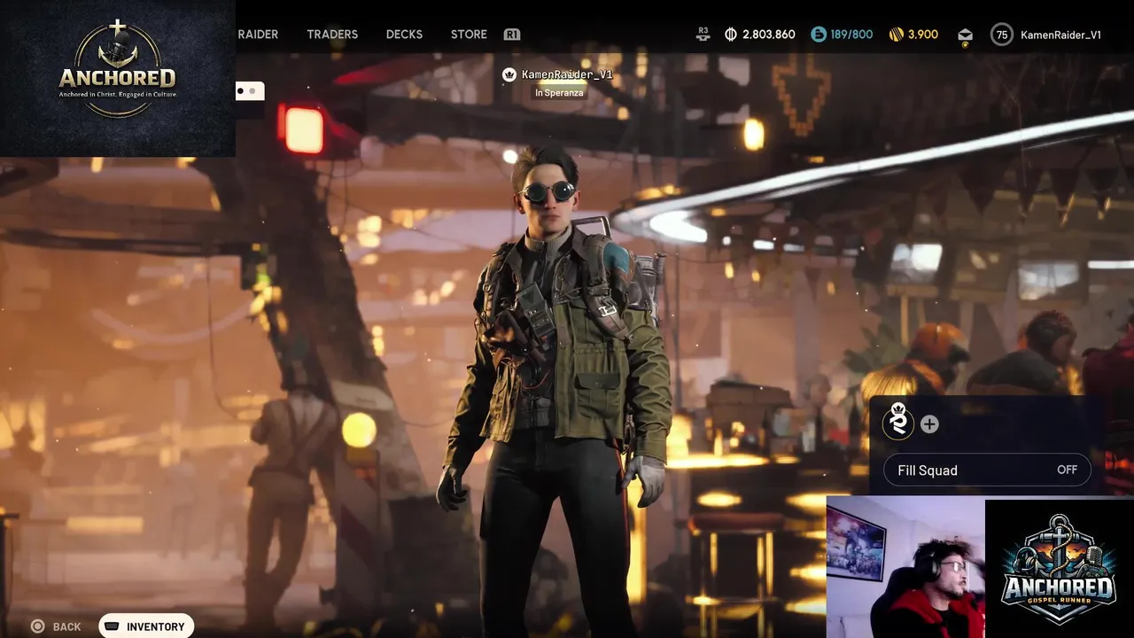1134x638 pixels.
Task: Select the KamenRaider_V1 nameplate above character
Action: (x=567, y=74)
